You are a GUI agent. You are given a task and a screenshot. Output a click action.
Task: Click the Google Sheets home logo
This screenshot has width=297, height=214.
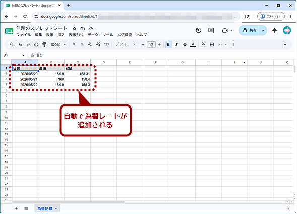point(9,31)
